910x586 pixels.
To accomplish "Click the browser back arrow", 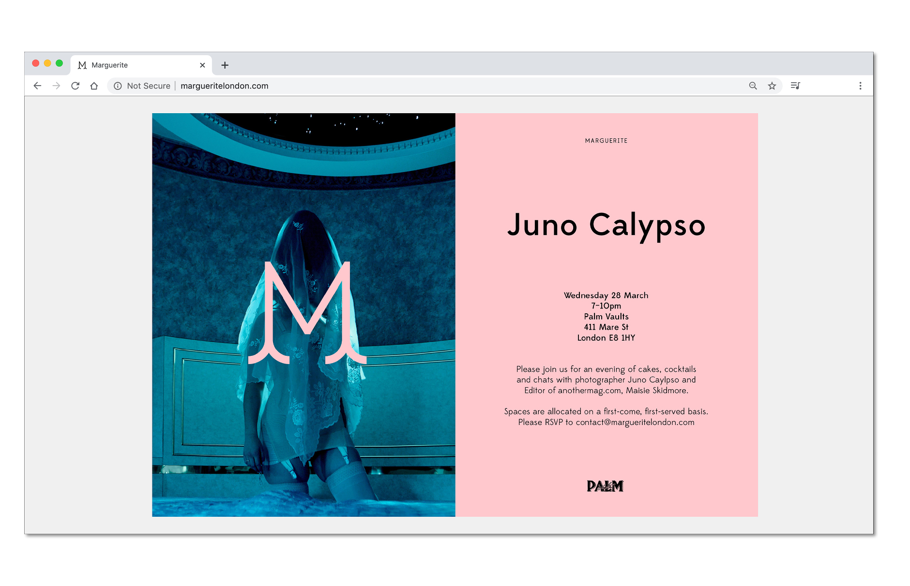I will tap(37, 86).
